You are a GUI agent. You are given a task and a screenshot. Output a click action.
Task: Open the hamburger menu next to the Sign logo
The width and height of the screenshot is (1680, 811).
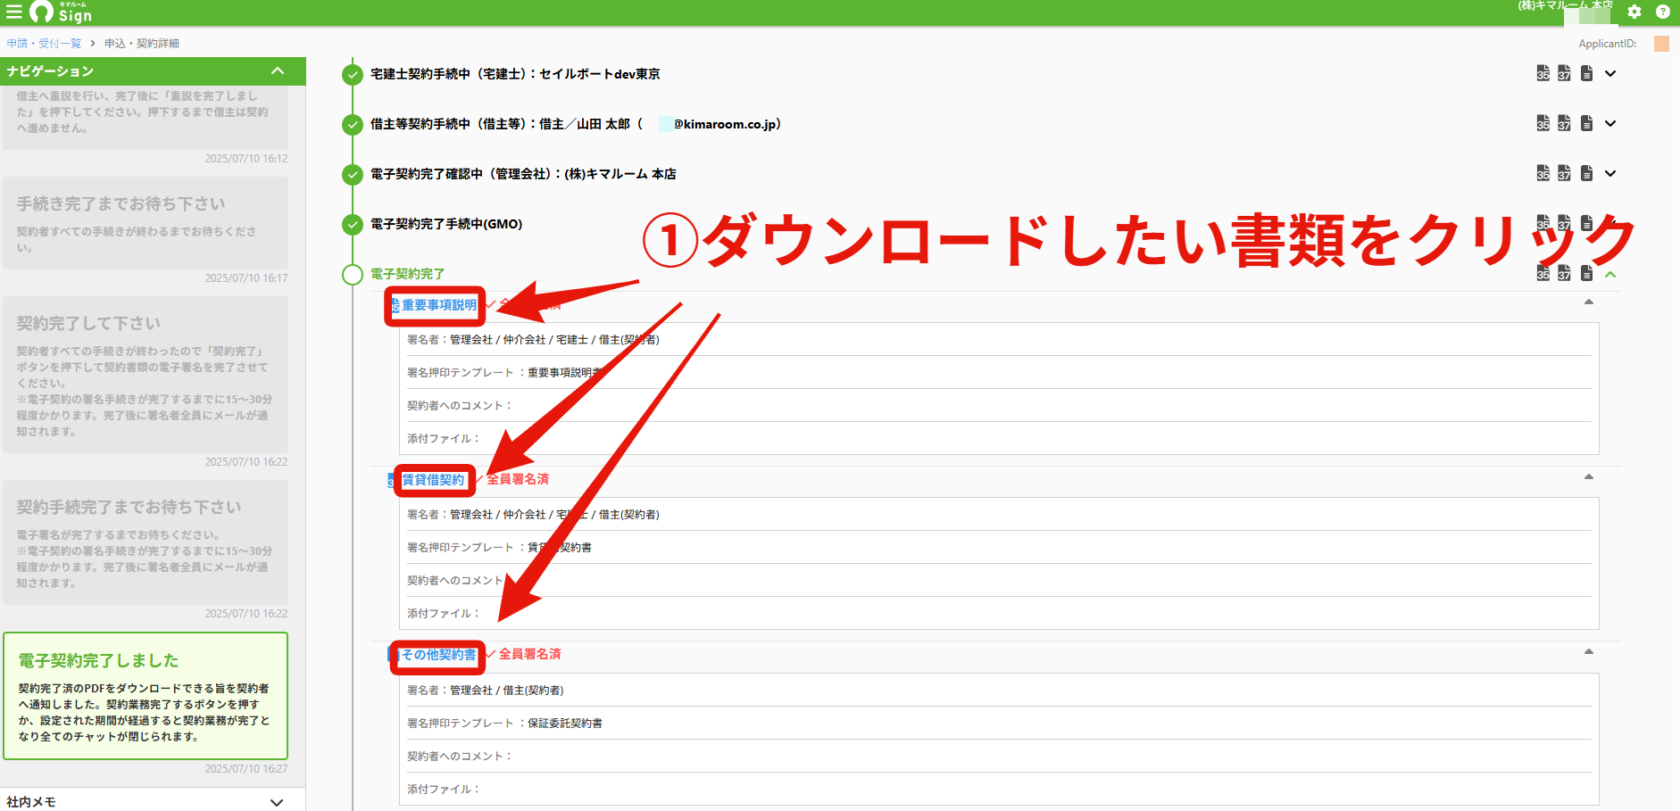[x=13, y=12]
